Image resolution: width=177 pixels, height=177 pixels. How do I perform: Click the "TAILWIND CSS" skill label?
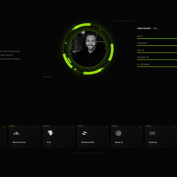coord(143,57)
